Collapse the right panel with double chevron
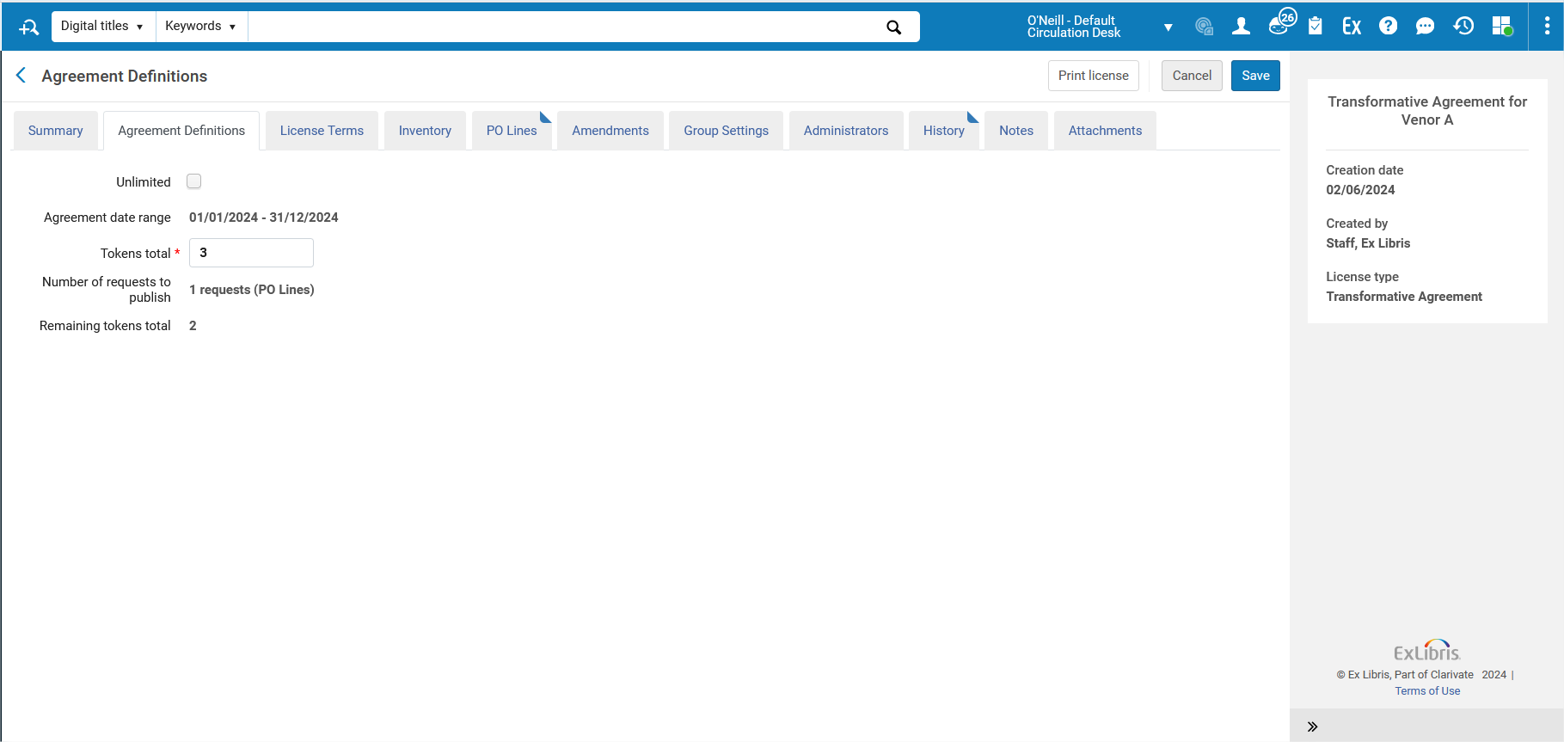The height and width of the screenshot is (742, 1564). click(x=1312, y=727)
